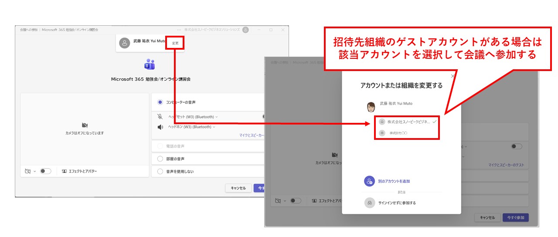This screenshot has height=237, width=558.
Task: Click the マイクとスピーカー link in the left window
Action: (x=252, y=135)
